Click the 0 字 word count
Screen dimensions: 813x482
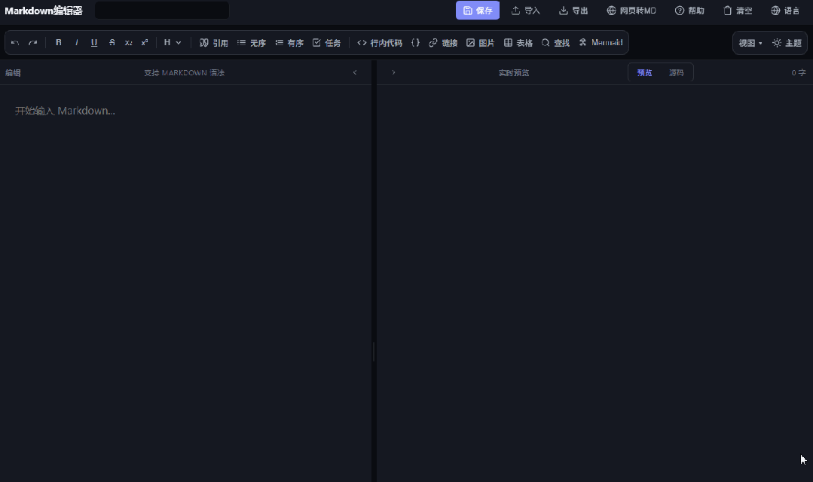coord(799,72)
